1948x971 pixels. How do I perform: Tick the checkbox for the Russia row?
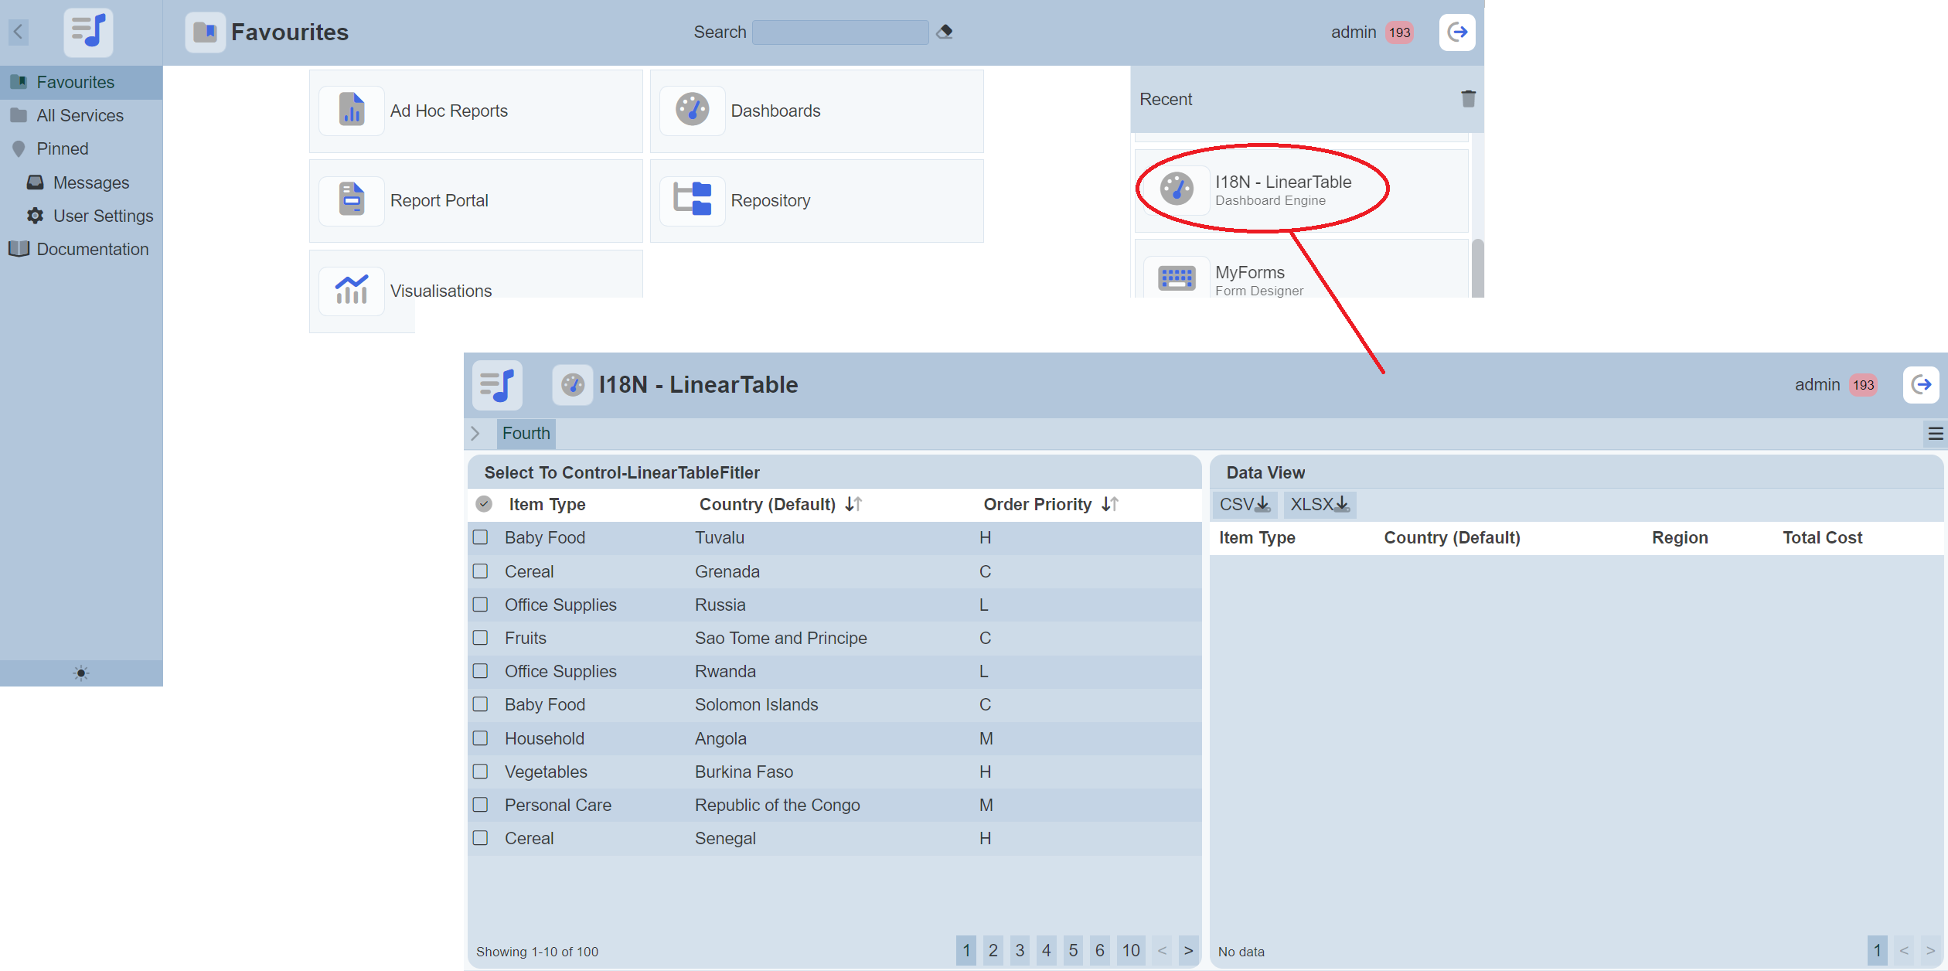481,605
